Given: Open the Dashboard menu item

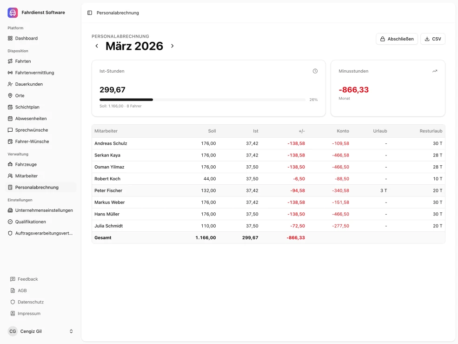Looking at the screenshot, I should (x=26, y=38).
